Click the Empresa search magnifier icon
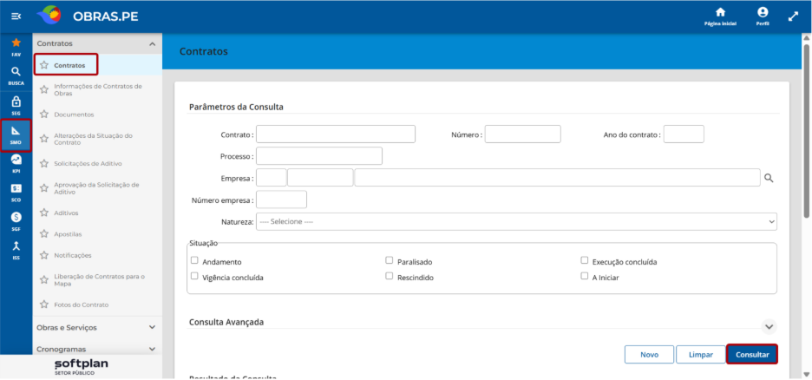812x380 pixels. 769,178
